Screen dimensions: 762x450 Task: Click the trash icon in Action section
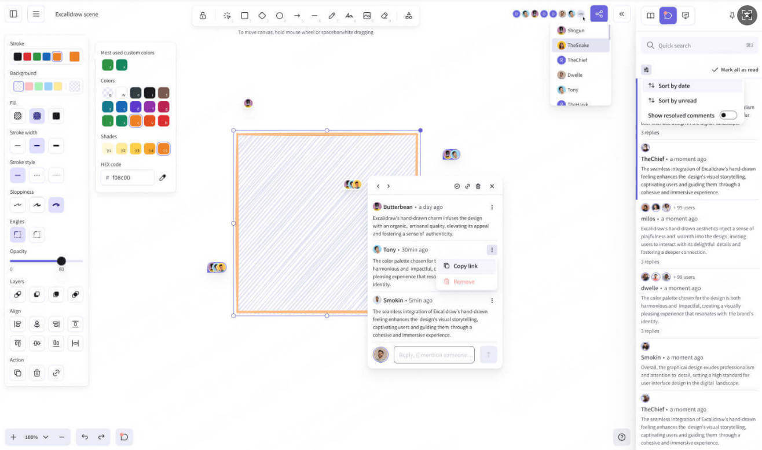click(37, 373)
